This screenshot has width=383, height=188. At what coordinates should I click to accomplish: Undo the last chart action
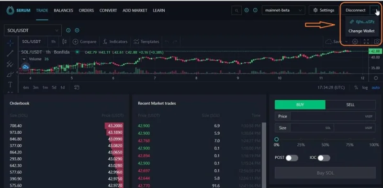[167, 42]
